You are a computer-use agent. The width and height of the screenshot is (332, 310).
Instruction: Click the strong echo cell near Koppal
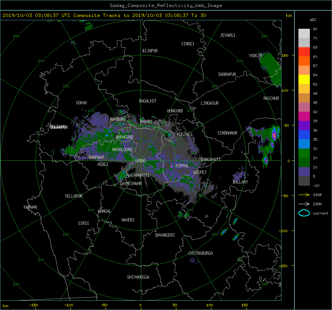(171, 167)
